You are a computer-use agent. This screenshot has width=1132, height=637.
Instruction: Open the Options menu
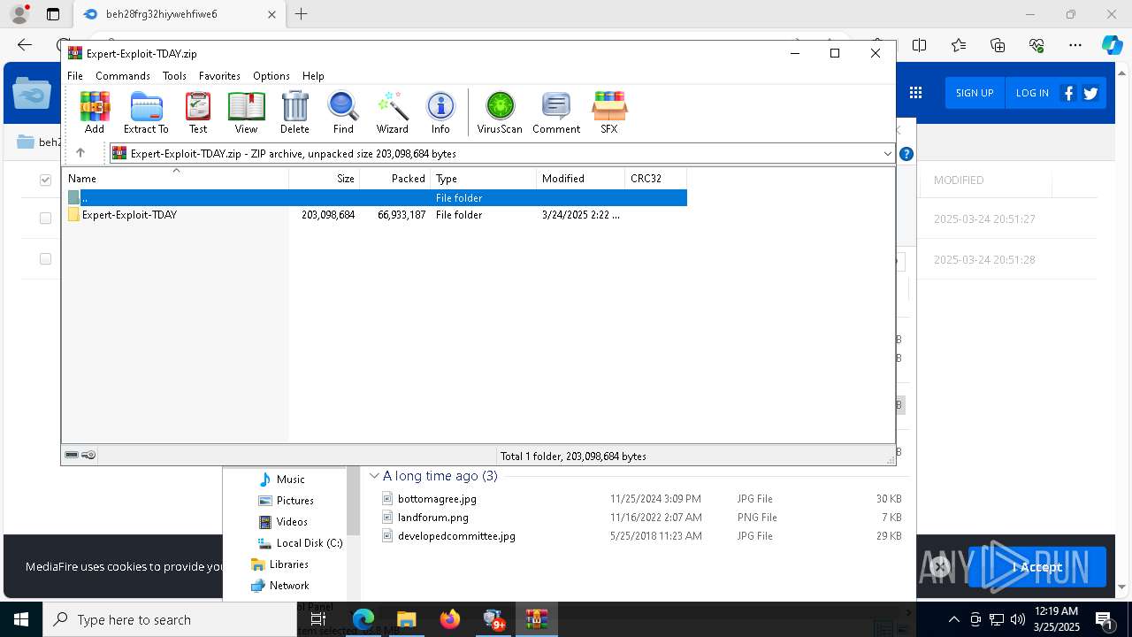pyautogui.click(x=272, y=76)
